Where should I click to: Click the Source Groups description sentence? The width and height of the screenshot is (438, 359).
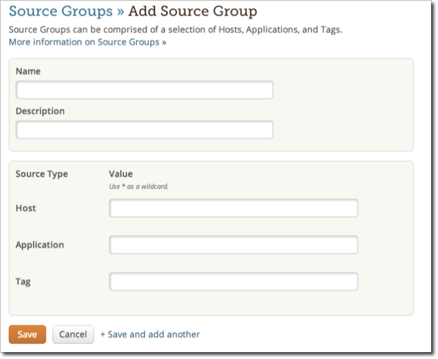tap(175, 29)
